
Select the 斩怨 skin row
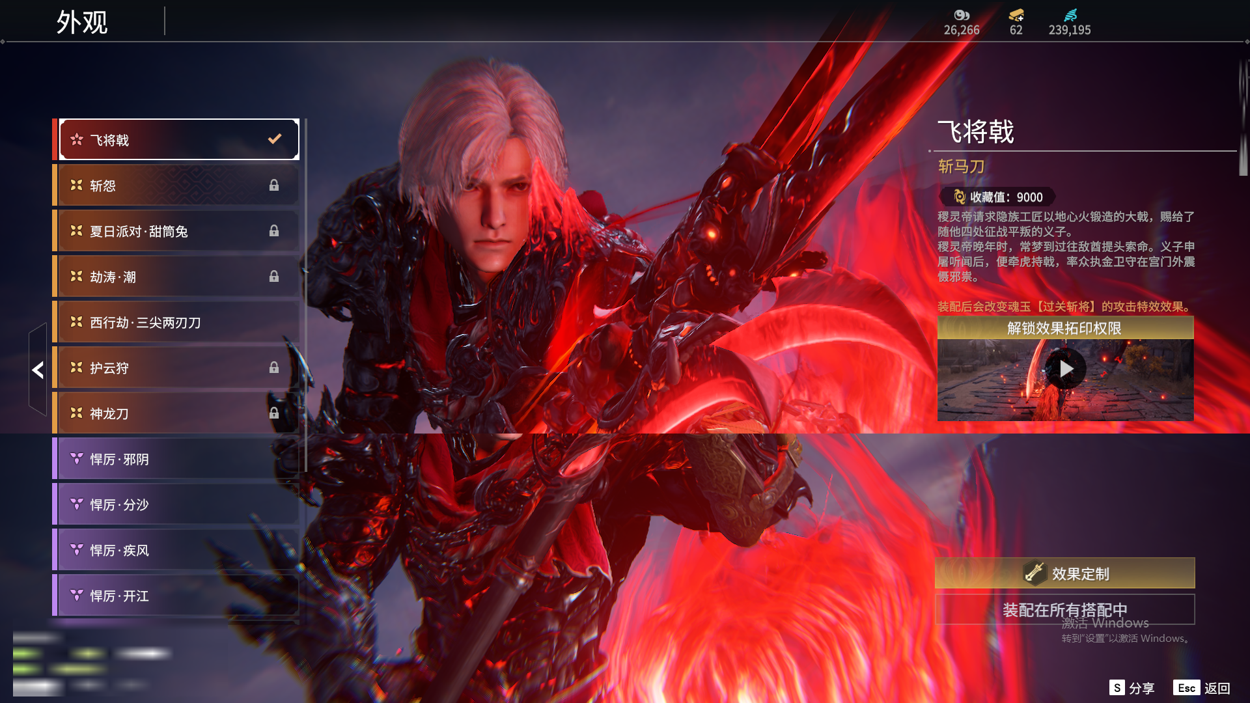[x=176, y=186]
